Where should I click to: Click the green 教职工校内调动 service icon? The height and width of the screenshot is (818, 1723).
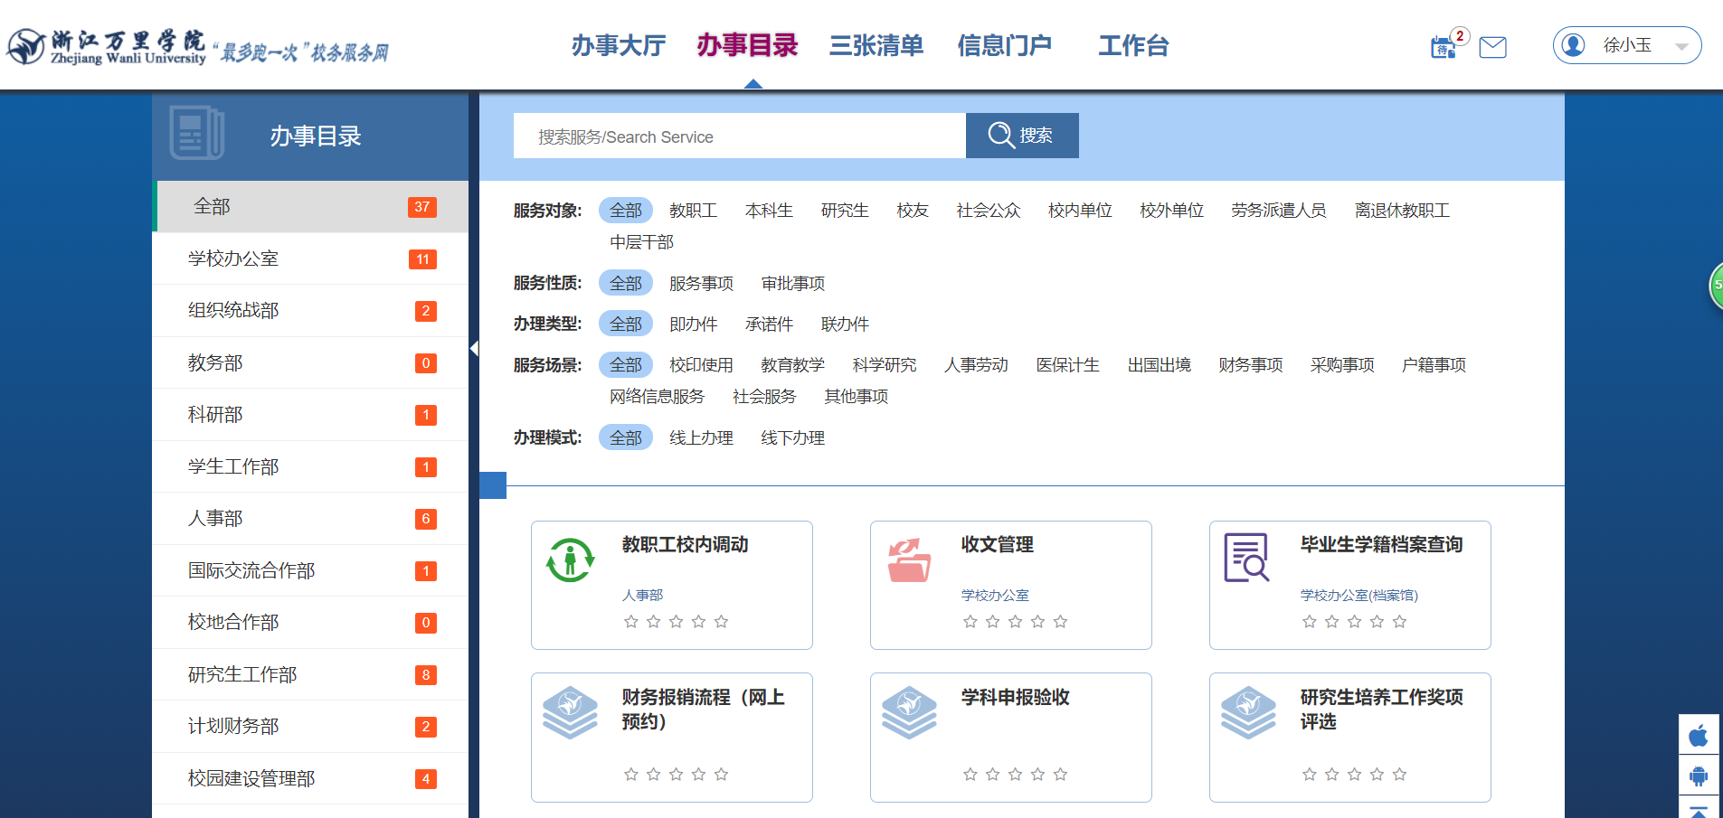click(x=570, y=560)
